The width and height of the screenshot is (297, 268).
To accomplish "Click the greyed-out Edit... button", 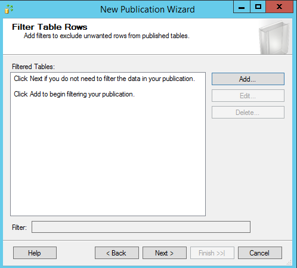I will (248, 96).
